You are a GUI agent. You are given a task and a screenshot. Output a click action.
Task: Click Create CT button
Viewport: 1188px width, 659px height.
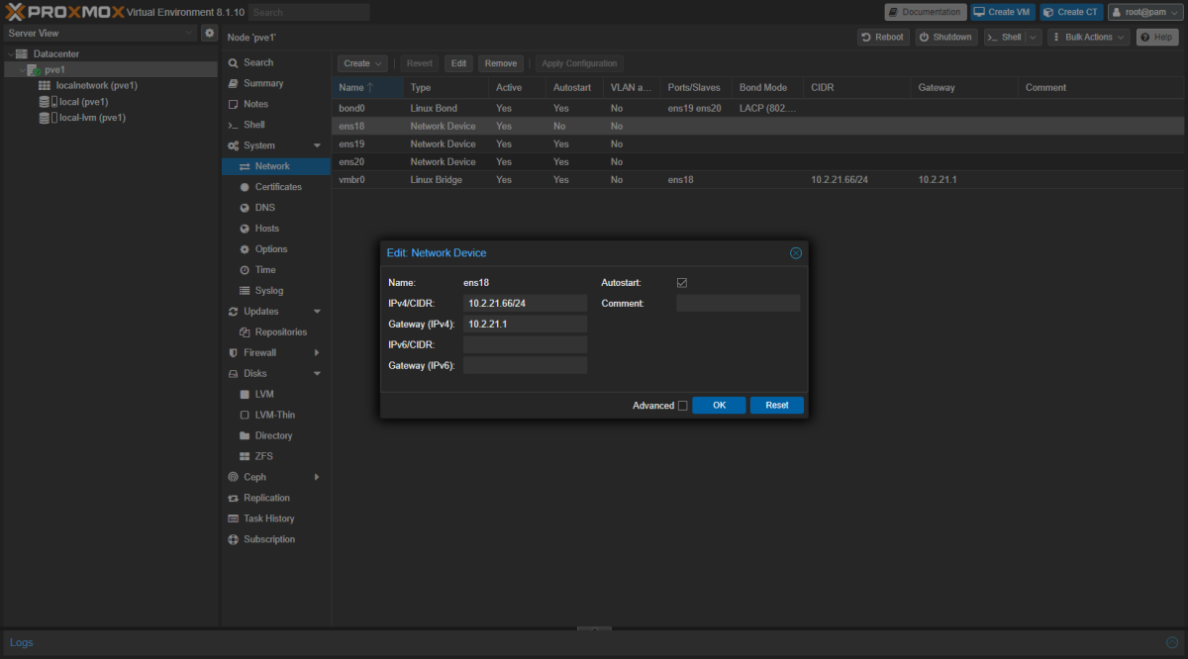1070,12
